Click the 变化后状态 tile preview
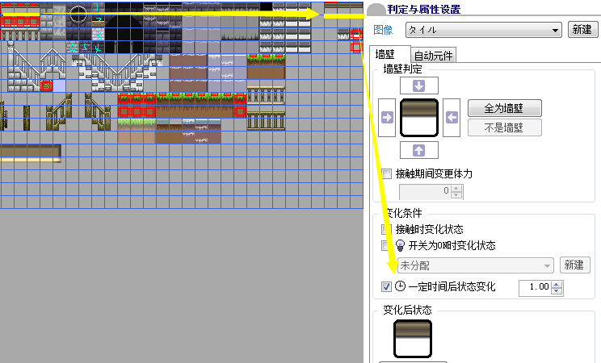The image size is (601, 363). (413, 339)
